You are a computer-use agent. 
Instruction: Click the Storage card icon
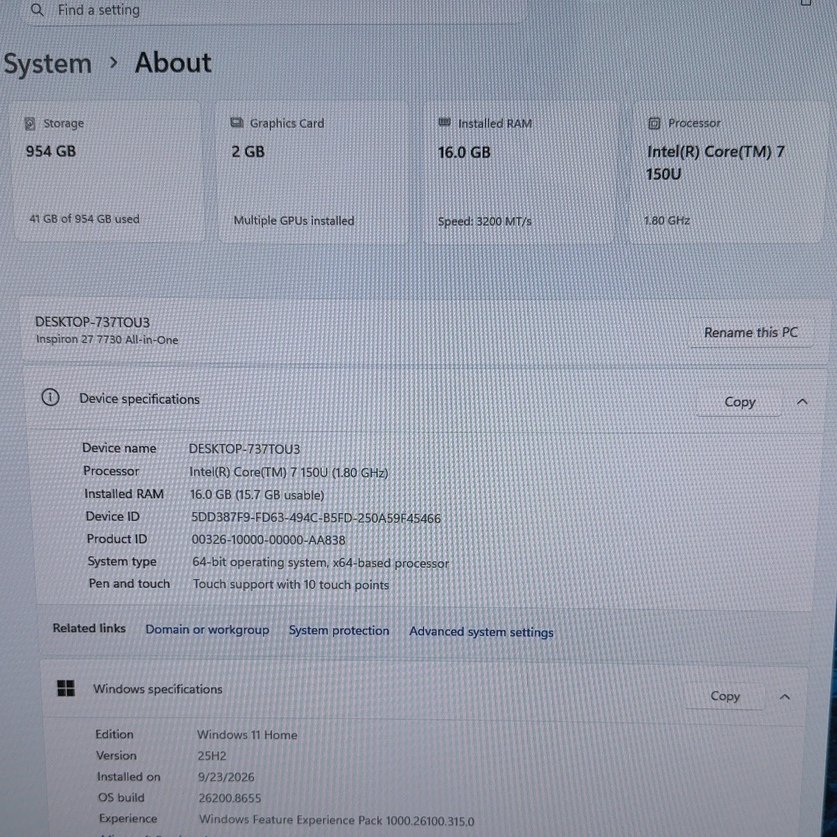point(30,123)
